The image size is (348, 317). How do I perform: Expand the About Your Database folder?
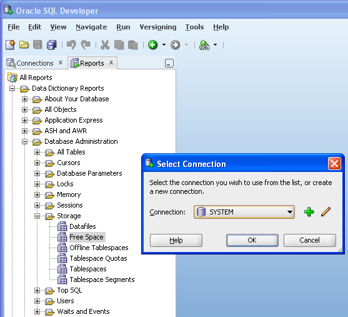pos(24,99)
